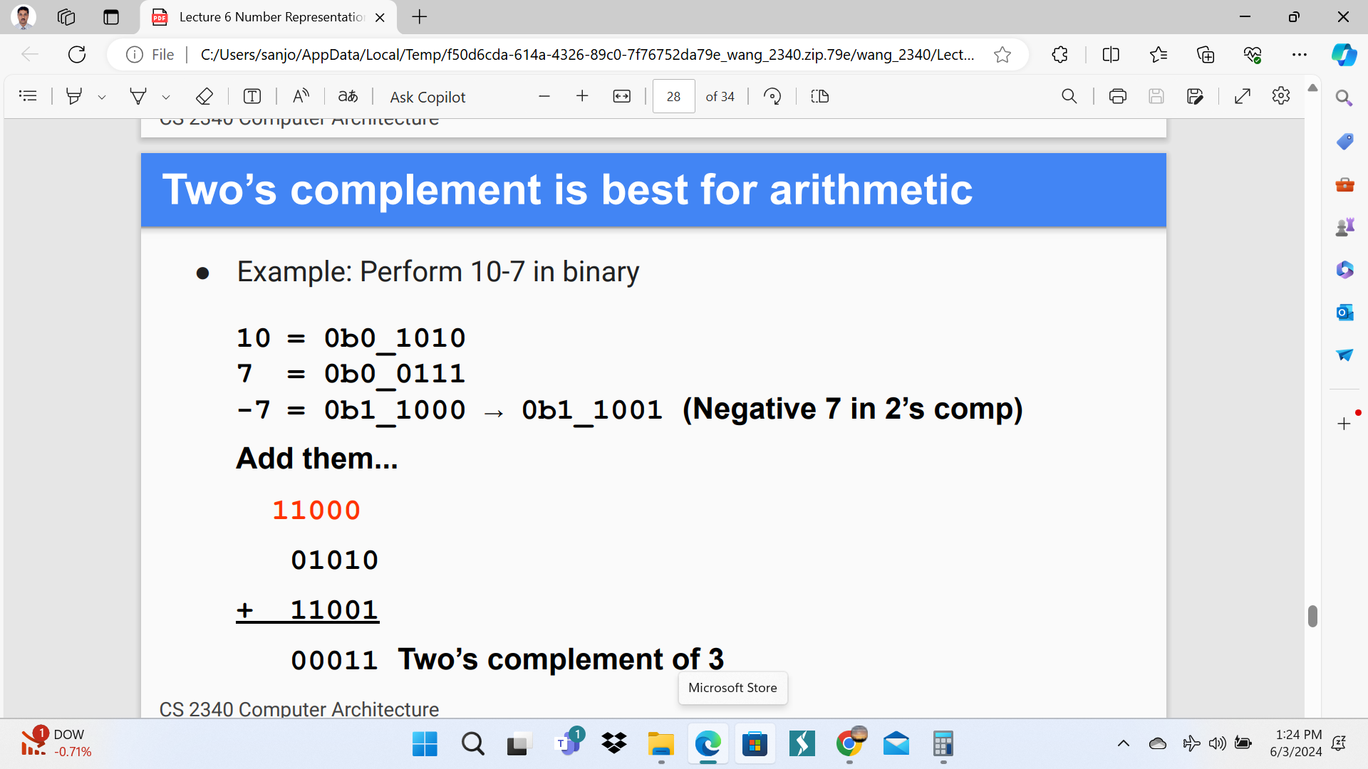Open the highlight color dropdown
1368x769 pixels.
point(102,96)
